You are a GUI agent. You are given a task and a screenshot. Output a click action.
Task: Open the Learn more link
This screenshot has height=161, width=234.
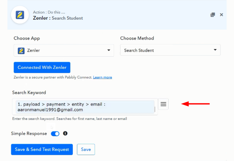point(102,77)
